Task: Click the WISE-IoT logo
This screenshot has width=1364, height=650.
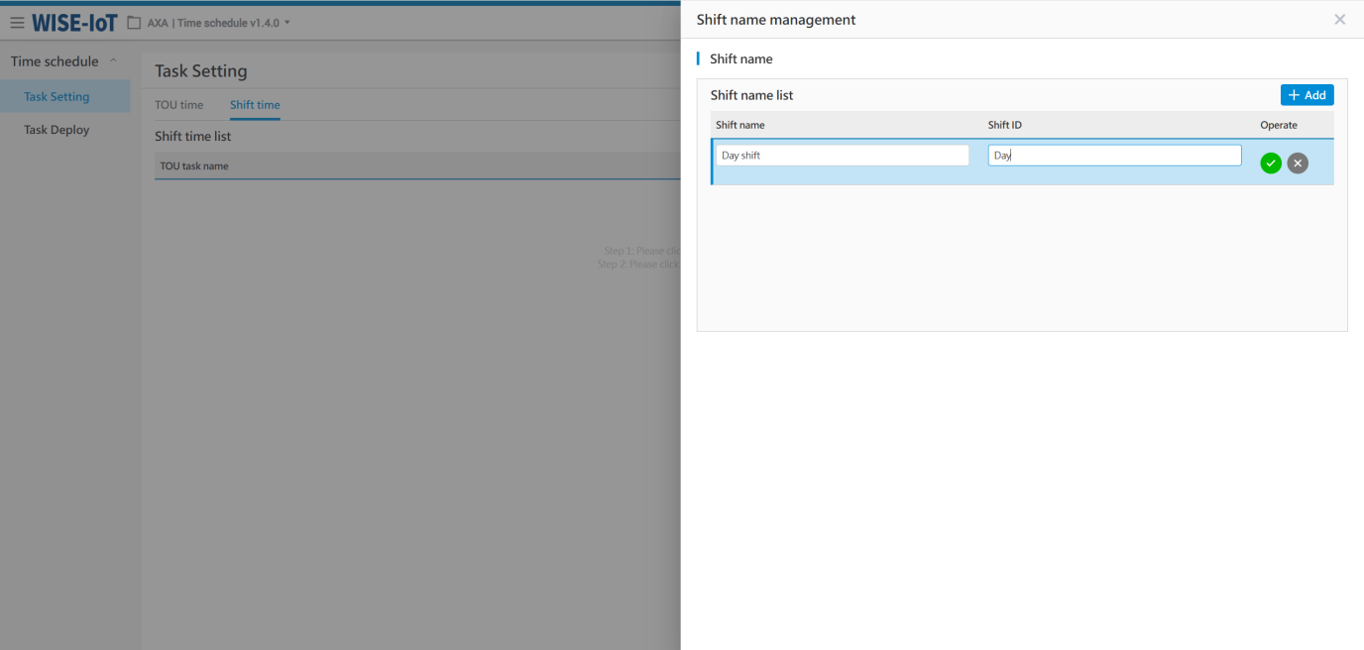Action: [x=74, y=23]
